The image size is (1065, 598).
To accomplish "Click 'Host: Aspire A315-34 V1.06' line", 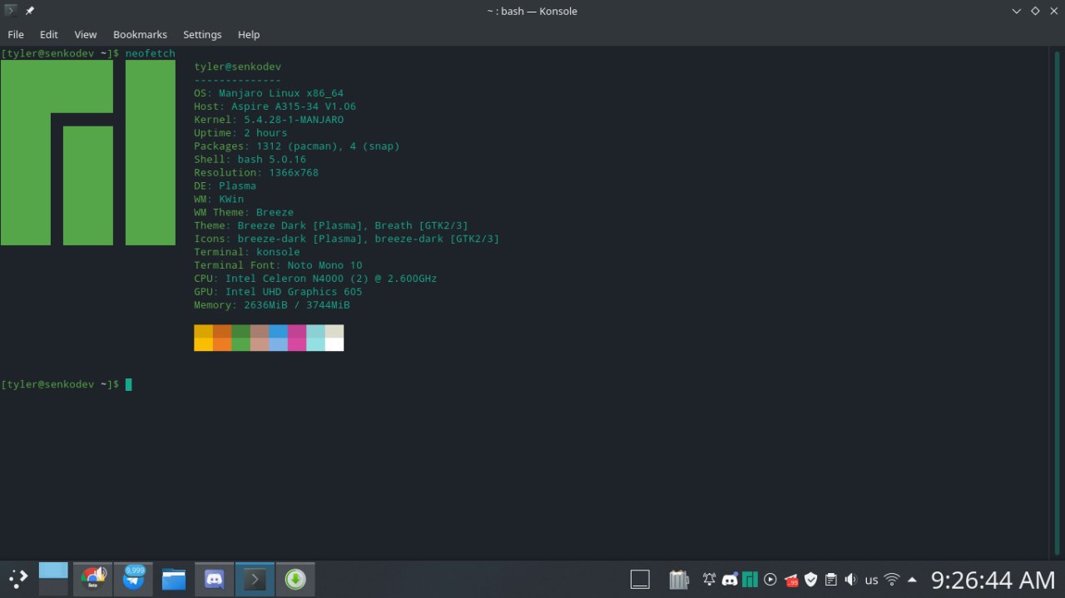I will 275,106.
